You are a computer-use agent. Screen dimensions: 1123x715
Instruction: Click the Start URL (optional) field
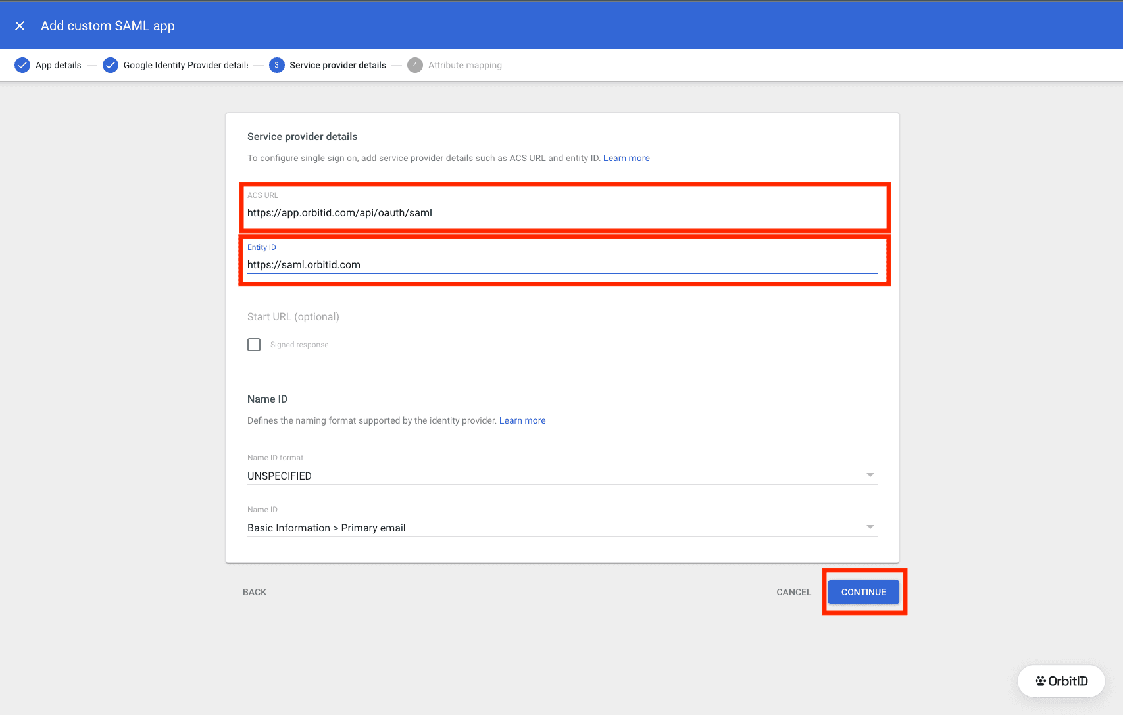point(562,316)
